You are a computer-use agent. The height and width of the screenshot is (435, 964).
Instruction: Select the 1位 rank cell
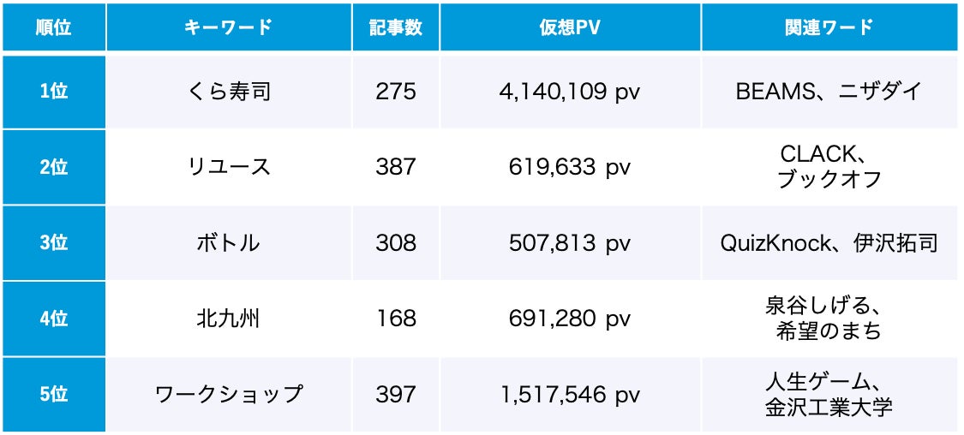[x=53, y=92]
